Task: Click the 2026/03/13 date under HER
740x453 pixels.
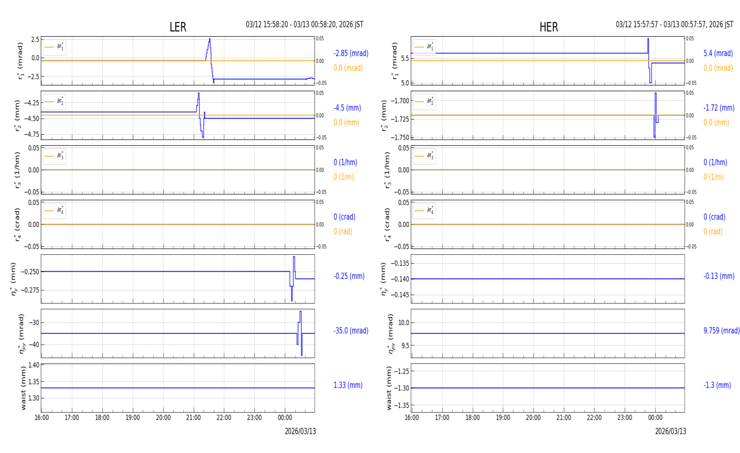Action: click(670, 432)
